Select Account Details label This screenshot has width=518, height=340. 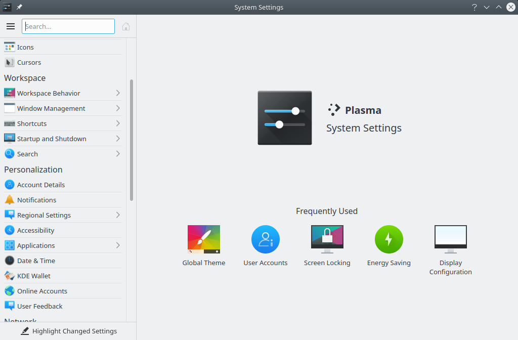point(41,185)
